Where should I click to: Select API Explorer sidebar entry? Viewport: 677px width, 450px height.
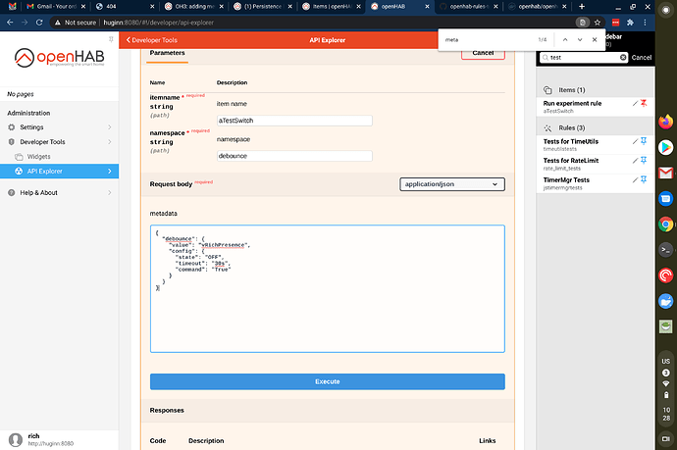coord(59,172)
